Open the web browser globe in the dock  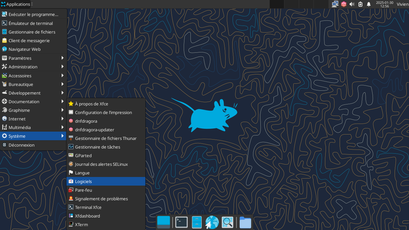coord(212,222)
